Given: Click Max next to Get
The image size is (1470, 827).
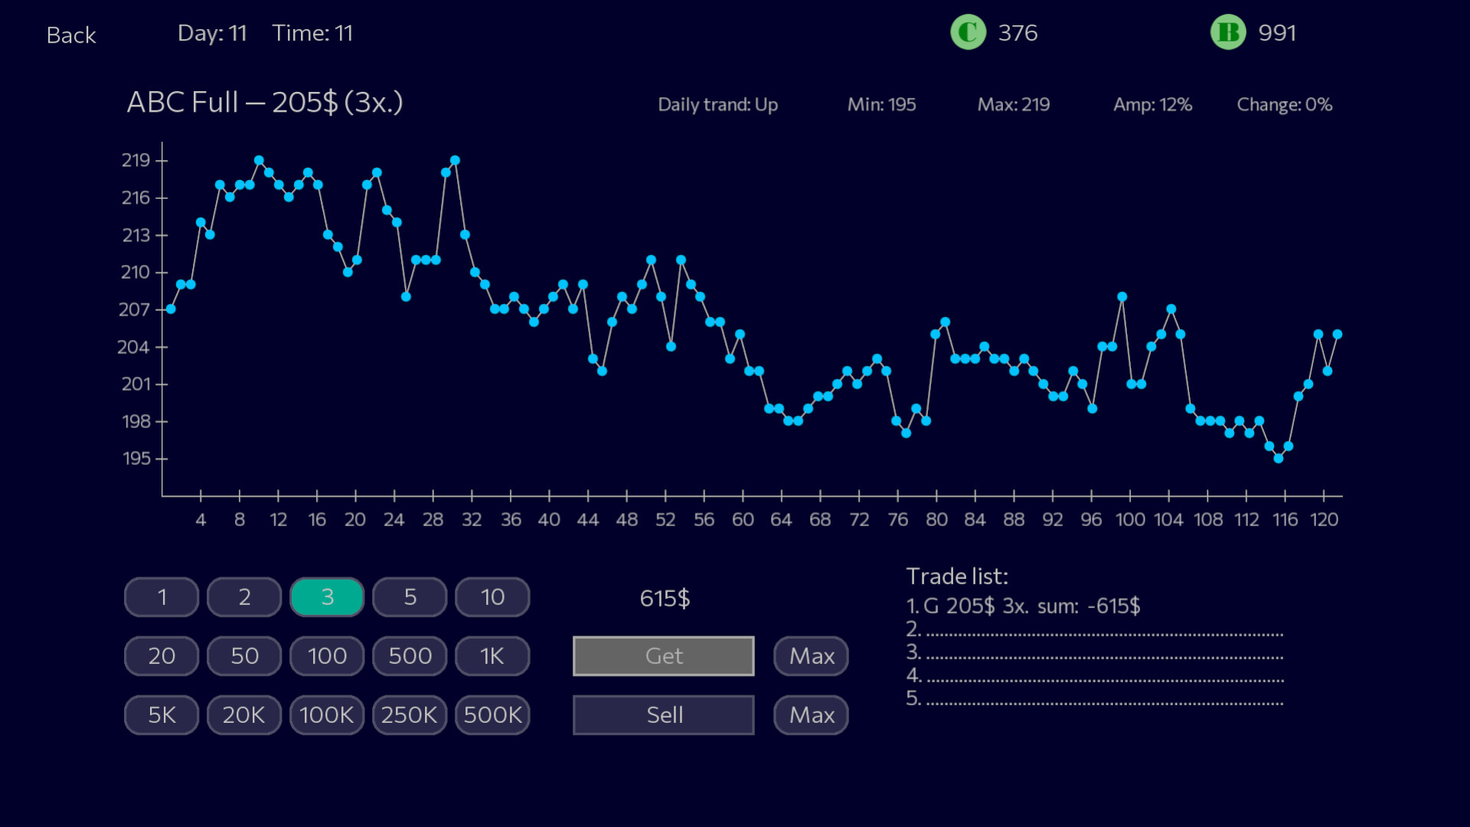Looking at the screenshot, I should (810, 655).
